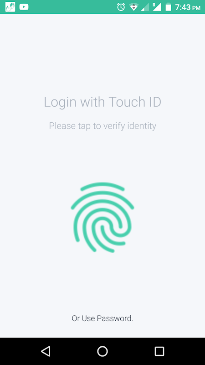Tap the roaming signal icon marked R

(157, 7)
